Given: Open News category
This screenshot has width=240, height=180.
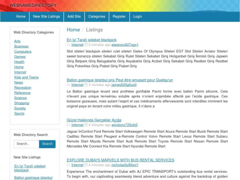Looking at the screenshot, I should pos(18,83).
